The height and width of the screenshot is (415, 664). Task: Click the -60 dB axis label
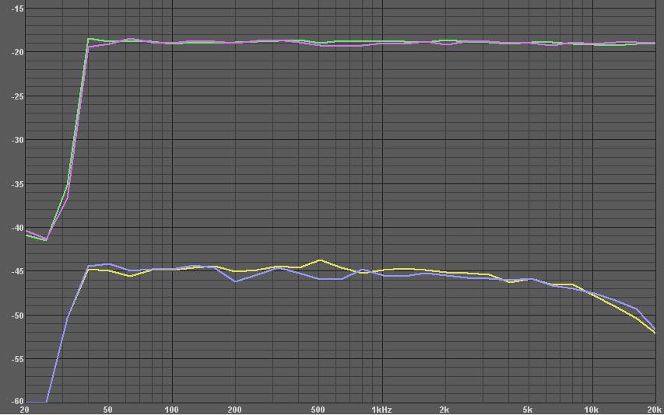[x=17, y=401]
